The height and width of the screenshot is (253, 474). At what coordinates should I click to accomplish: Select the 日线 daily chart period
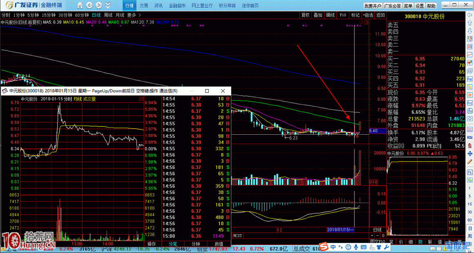(96, 15)
